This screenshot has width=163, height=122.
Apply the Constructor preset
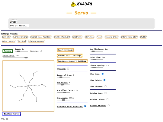click(x=77, y=37)
